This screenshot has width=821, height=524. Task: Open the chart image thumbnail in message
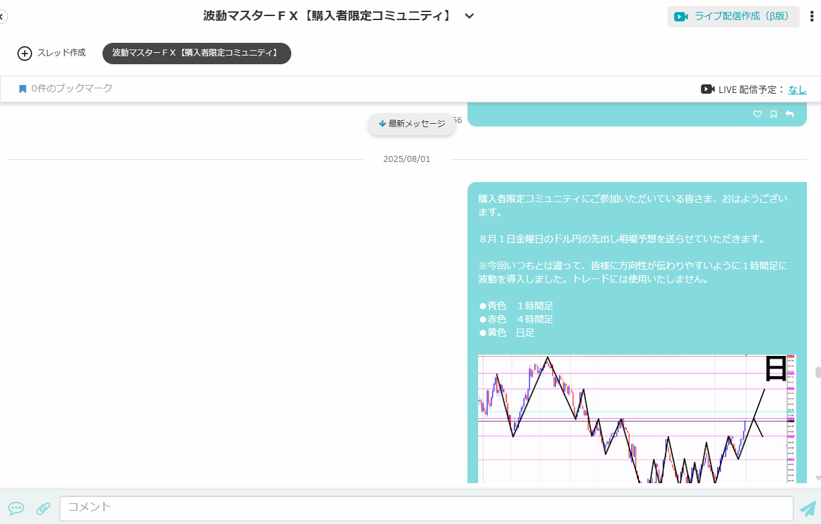[x=637, y=419]
